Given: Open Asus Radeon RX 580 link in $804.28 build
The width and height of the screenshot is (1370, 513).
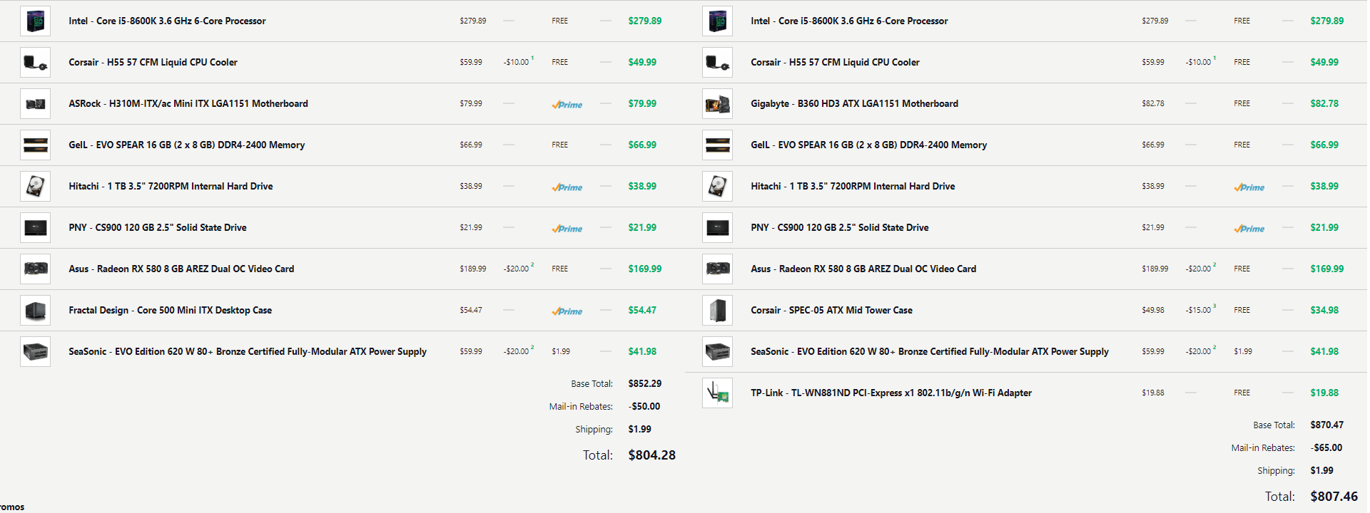Looking at the screenshot, I should (181, 269).
